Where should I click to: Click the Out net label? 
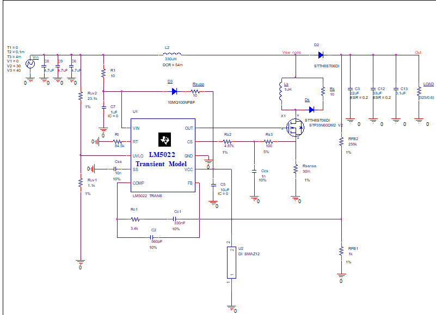tap(418, 52)
